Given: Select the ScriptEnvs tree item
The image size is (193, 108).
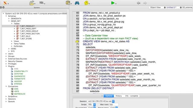Looking at the screenshot, I should [13, 96].
